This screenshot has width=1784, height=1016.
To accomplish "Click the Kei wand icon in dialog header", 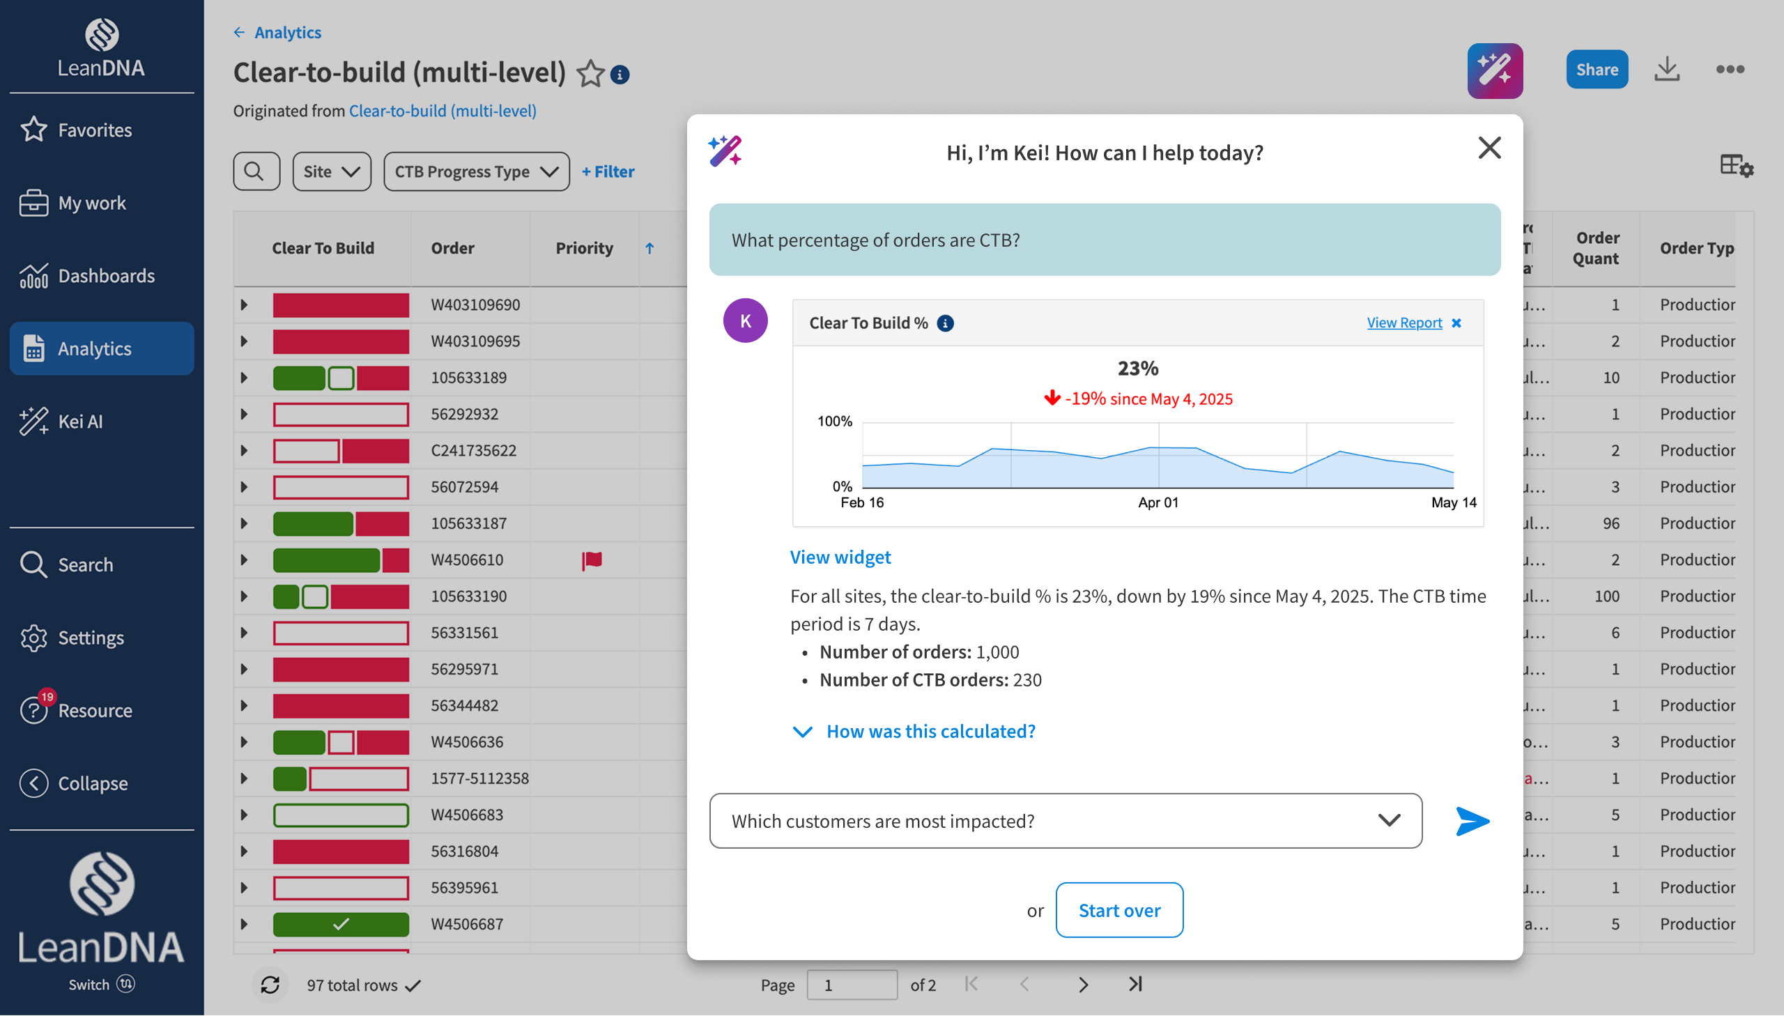I will pyautogui.click(x=725, y=151).
